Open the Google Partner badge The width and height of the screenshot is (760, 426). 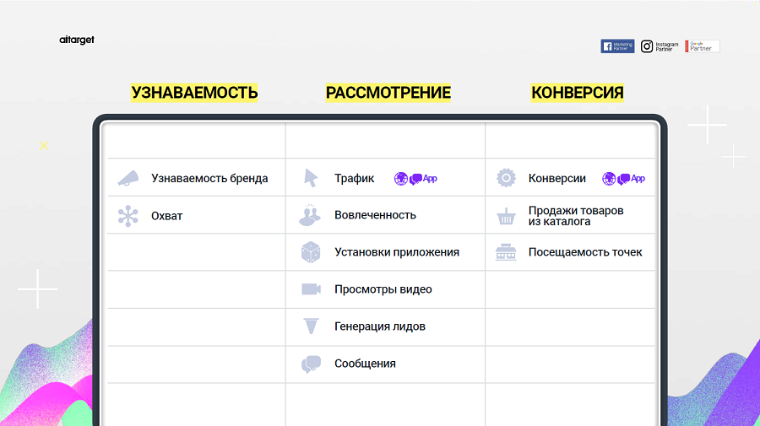(702, 46)
